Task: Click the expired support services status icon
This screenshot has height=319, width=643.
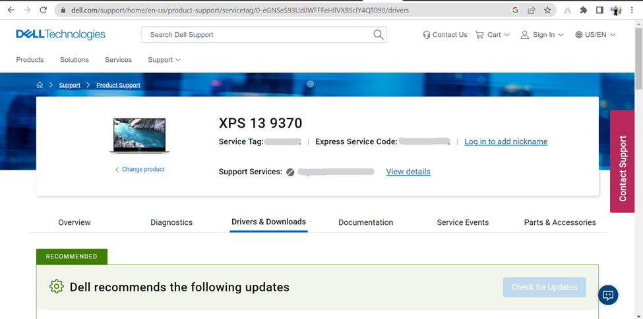Action: 290,172
